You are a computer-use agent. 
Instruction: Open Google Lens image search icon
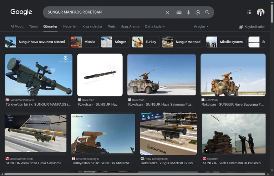(x=198, y=12)
